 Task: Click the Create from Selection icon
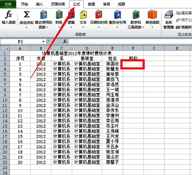click(178, 27)
